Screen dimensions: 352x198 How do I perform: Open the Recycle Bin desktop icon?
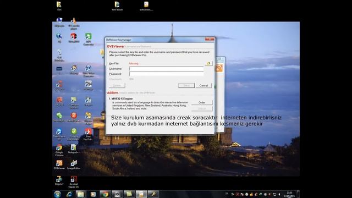click(59, 55)
